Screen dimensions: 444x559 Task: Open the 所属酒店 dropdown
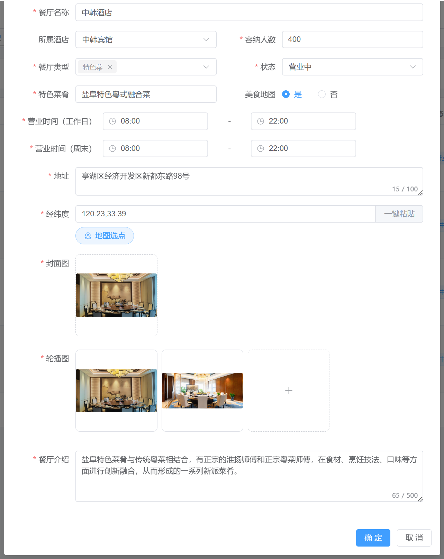coord(146,40)
